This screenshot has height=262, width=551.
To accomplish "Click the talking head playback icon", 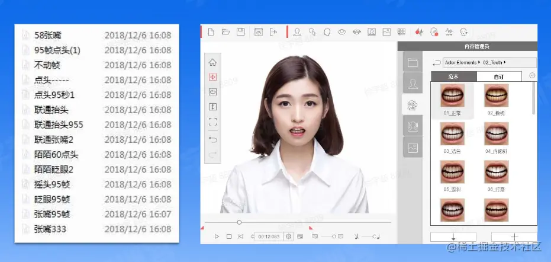I will (464, 32).
